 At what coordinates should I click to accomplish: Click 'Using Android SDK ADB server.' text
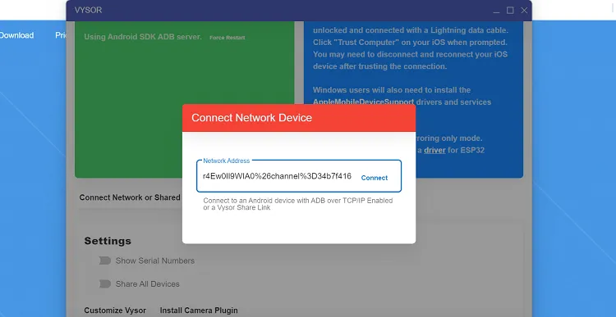(143, 37)
